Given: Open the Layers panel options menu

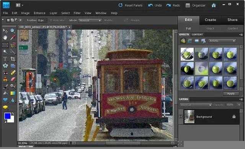Looking at the screenshot, I should point(241,99).
